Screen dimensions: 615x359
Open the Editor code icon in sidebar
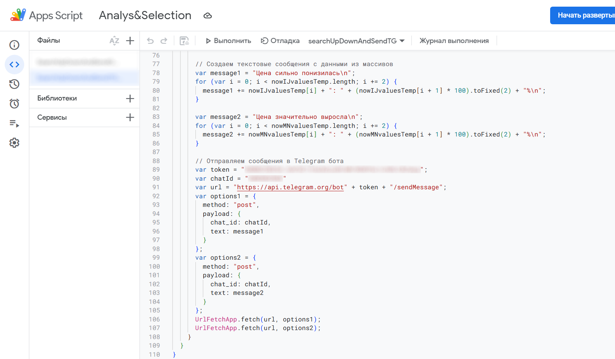coord(14,65)
